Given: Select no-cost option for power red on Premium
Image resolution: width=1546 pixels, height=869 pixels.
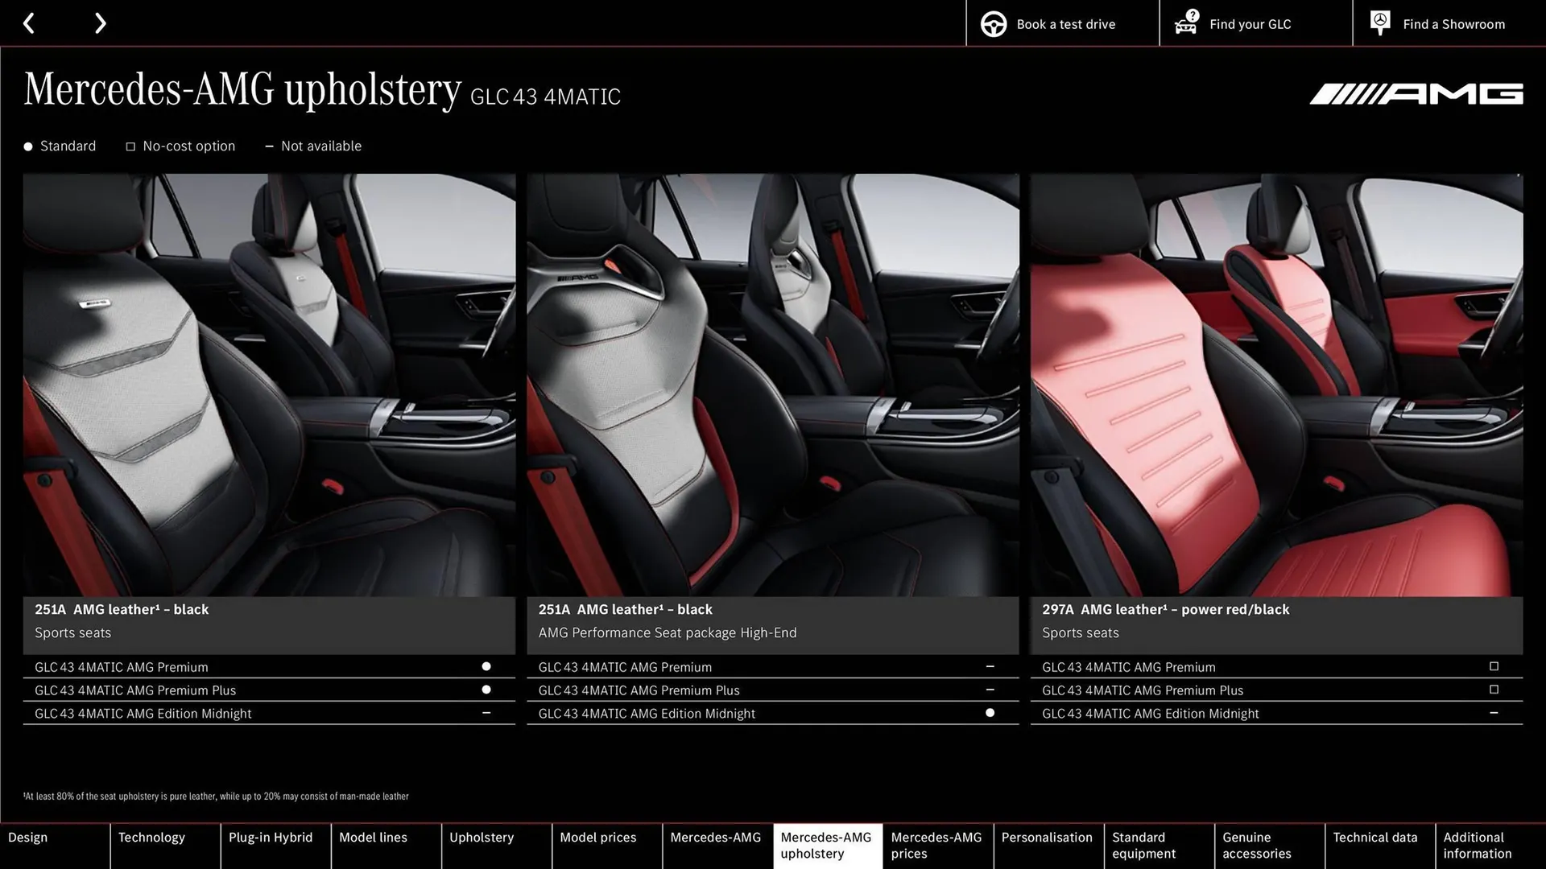Looking at the screenshot, I should tap(1494, 666).
